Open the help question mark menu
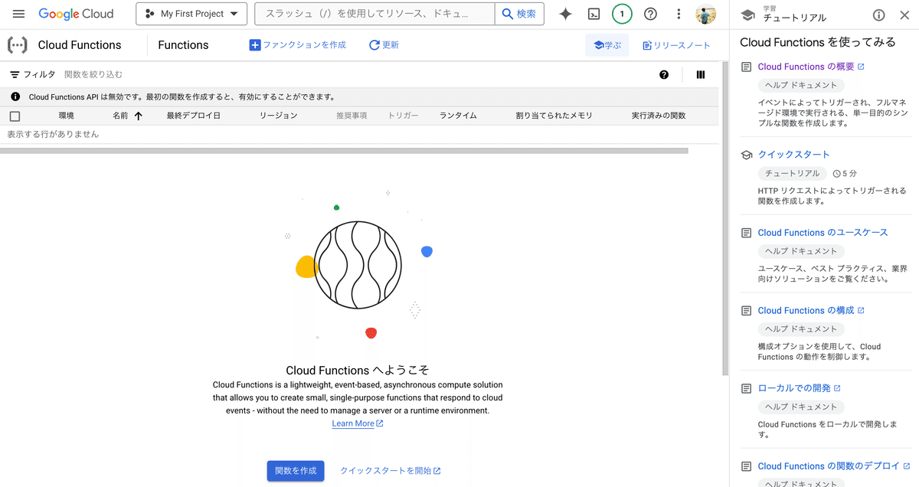Screen dimensions: 919x487 coord(650,14)
